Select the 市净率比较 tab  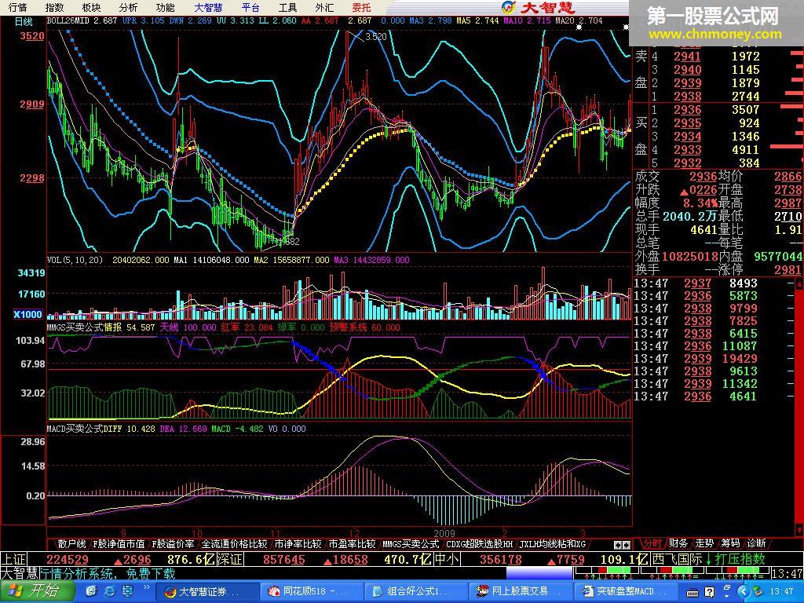(x=298, y=543)
